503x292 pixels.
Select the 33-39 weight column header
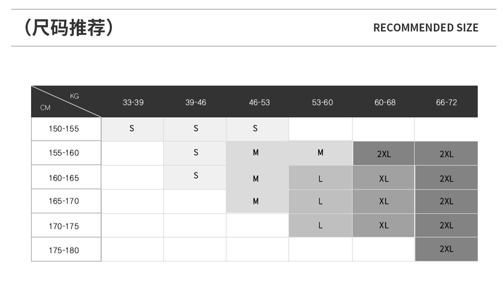[x=133, y=102]
